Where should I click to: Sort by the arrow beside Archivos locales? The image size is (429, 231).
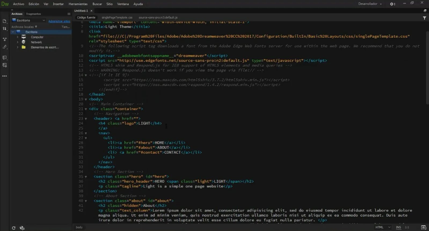click(36, 27)
